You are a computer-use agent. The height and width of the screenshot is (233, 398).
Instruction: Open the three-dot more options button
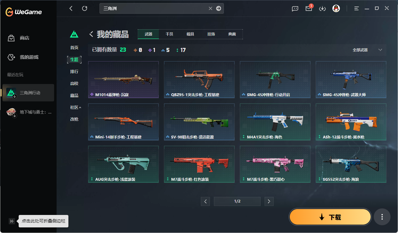tap(382, 217)
